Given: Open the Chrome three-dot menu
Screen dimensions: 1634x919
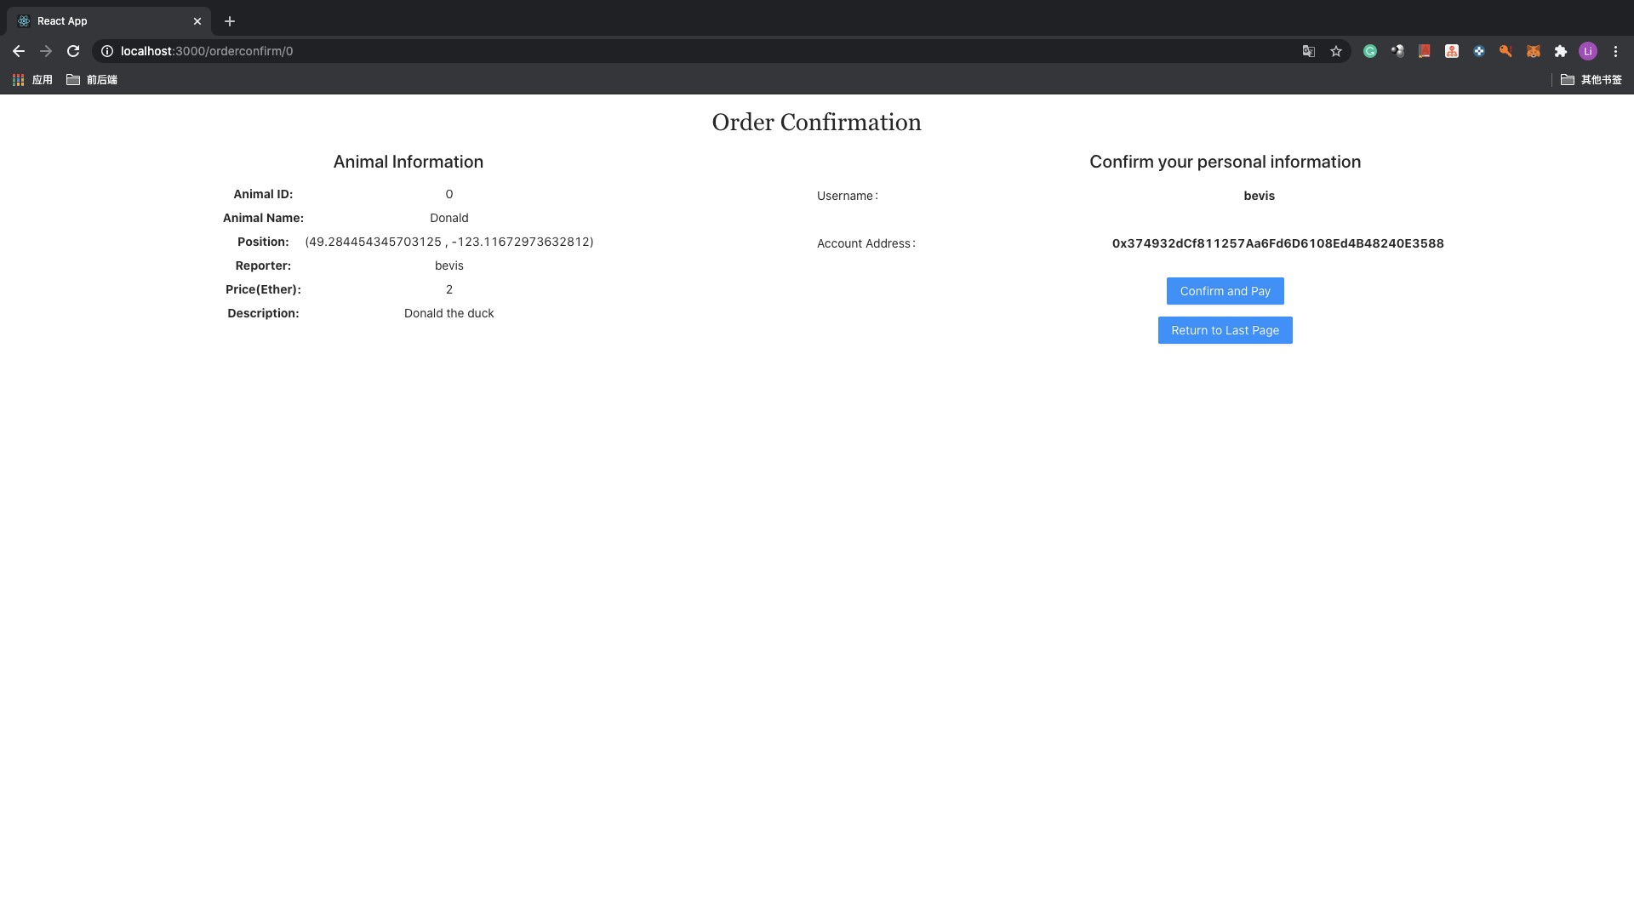Looking at the screenshot, I should [1615, 51].
